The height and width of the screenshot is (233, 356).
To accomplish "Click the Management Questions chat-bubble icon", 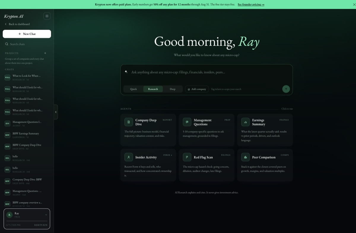I will click(x=187, y=122).
